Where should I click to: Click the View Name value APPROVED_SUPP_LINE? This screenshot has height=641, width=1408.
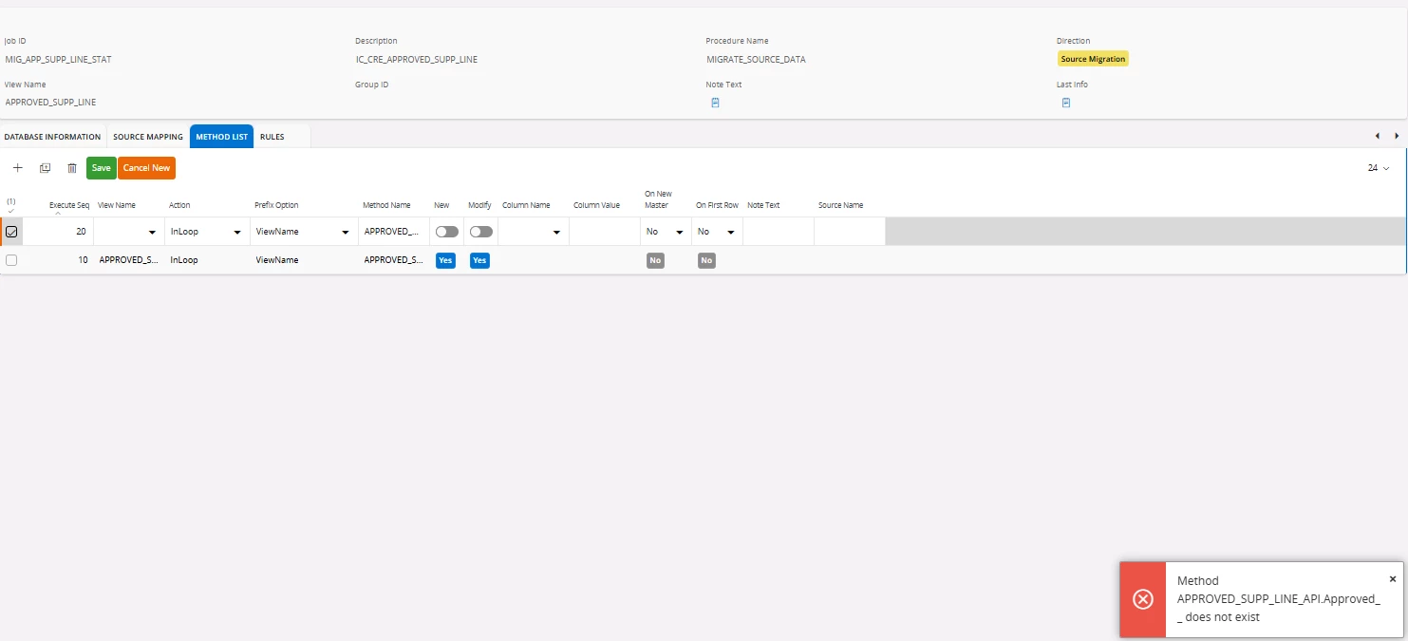50,103
